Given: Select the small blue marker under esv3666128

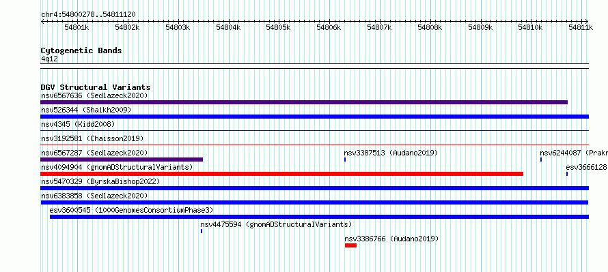Looking at the screenshot, I should [x=567, y=174].
